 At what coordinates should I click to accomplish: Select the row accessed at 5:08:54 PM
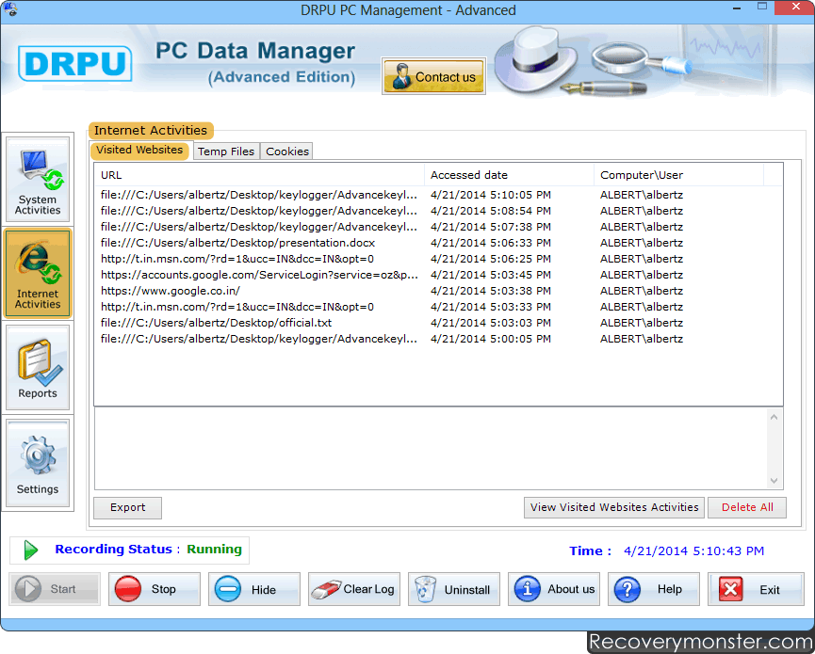(438, 211)
